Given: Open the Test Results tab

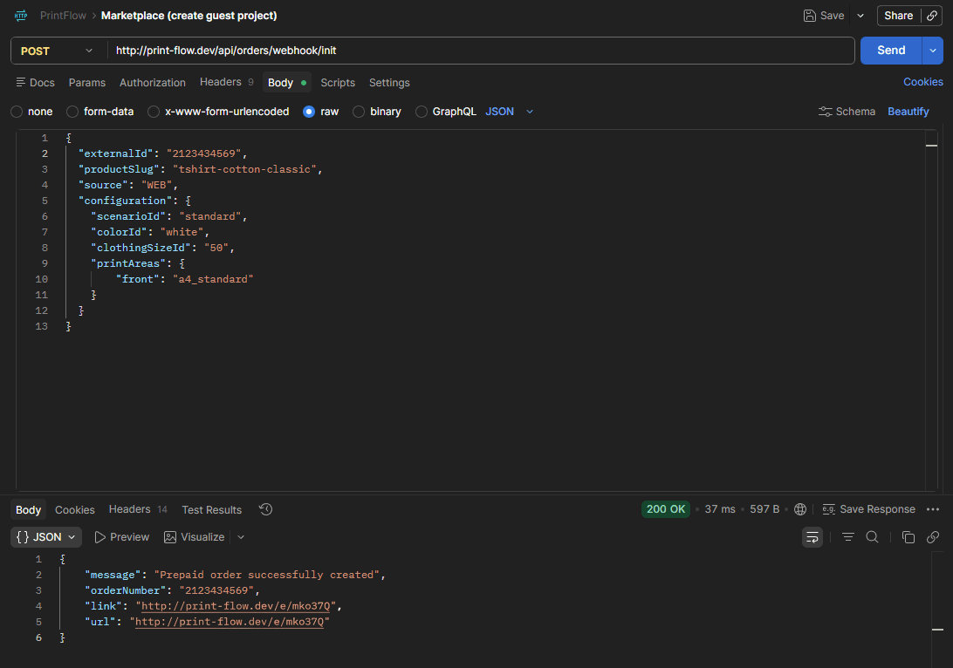Looking at the screenshot, I should click(x=211, y=510).
